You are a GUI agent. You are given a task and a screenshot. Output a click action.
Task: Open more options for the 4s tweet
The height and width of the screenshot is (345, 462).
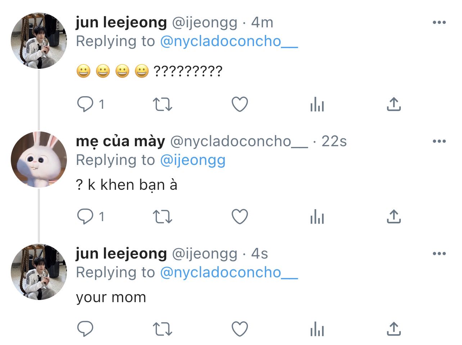pyautogui.click(x=439, y=254)
